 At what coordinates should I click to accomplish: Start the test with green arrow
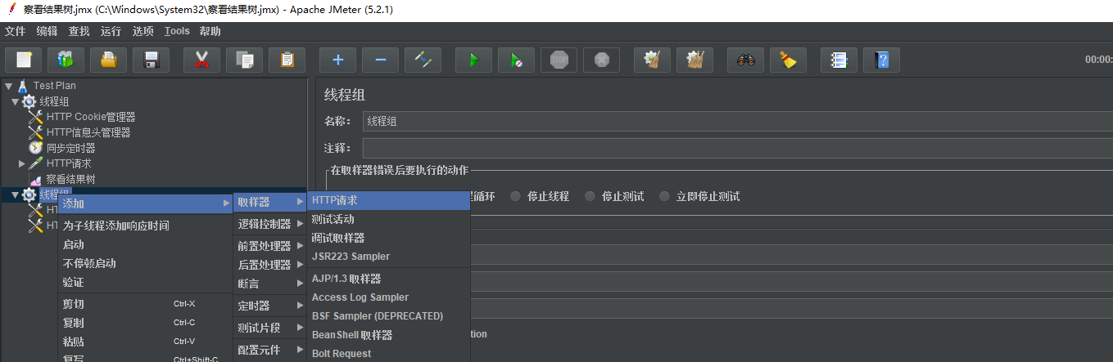473,60
